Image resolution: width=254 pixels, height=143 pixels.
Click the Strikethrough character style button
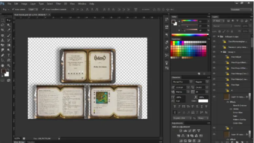(x=206, y=106)
